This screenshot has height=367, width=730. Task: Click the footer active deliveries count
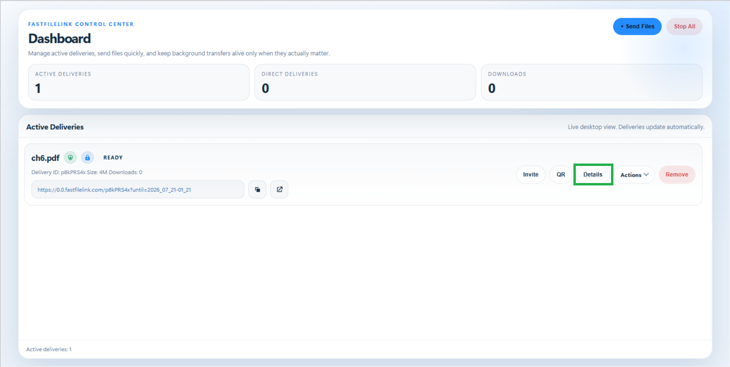click(x=49, y=349)
